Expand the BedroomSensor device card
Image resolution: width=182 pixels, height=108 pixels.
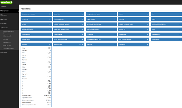[x=36, y=39]
